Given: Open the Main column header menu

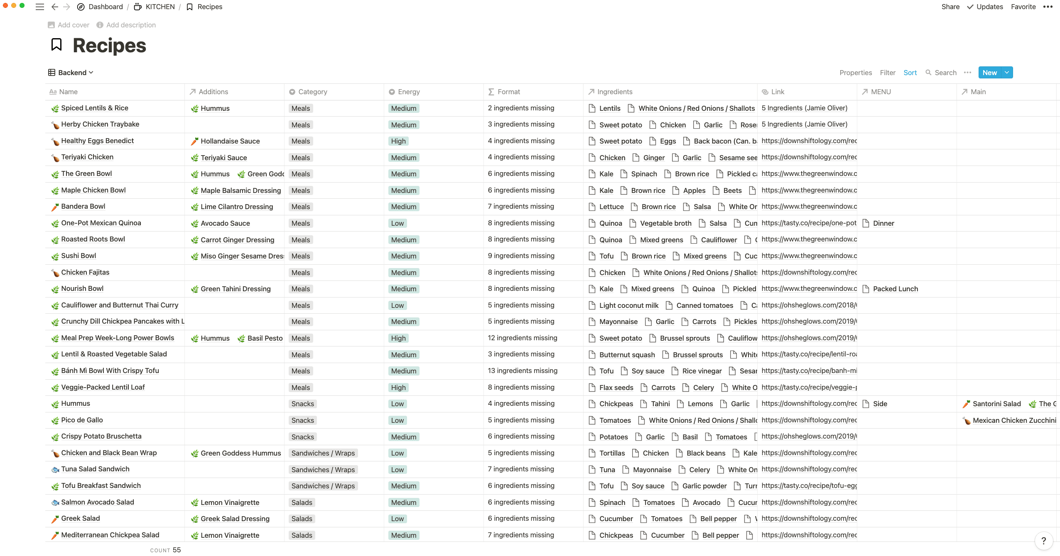Looking at the screenshot, I should (1006, 92).
